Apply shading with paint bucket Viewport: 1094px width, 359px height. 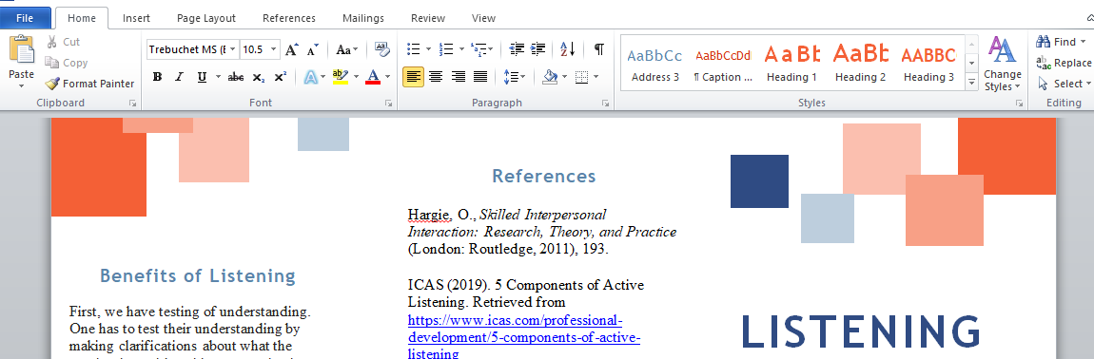pos(551,77)
